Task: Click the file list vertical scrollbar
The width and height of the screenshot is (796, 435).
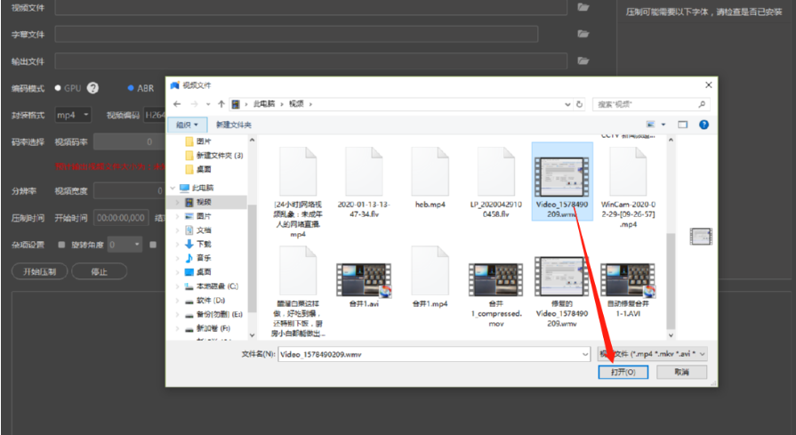Action: (671, 281)
